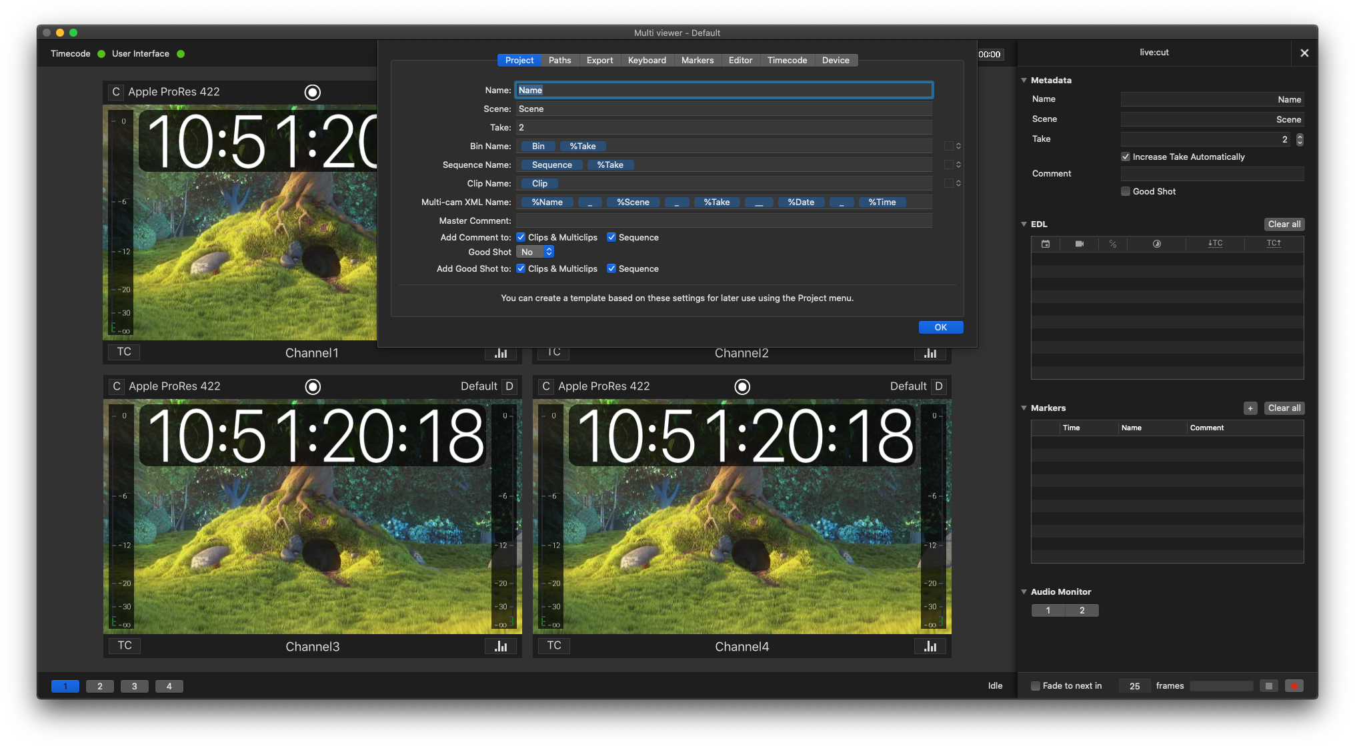This screenshot has width=1355, height=748.
Task: Click the record target icon on Channel1 header
Action: [x=312, y=92]
